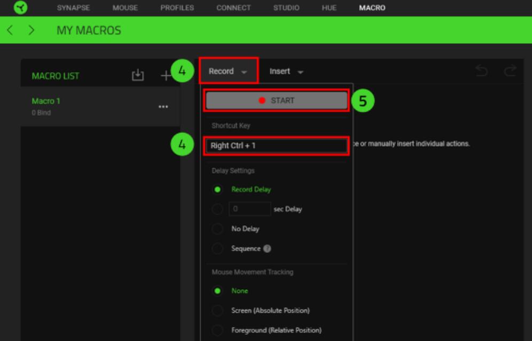Select the No Delay radio option
This screenshot has height=341, width=532.
(x=217, y=229)
